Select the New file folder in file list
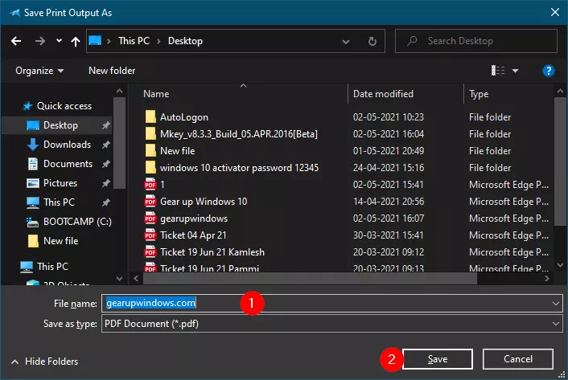 point(178,151)
